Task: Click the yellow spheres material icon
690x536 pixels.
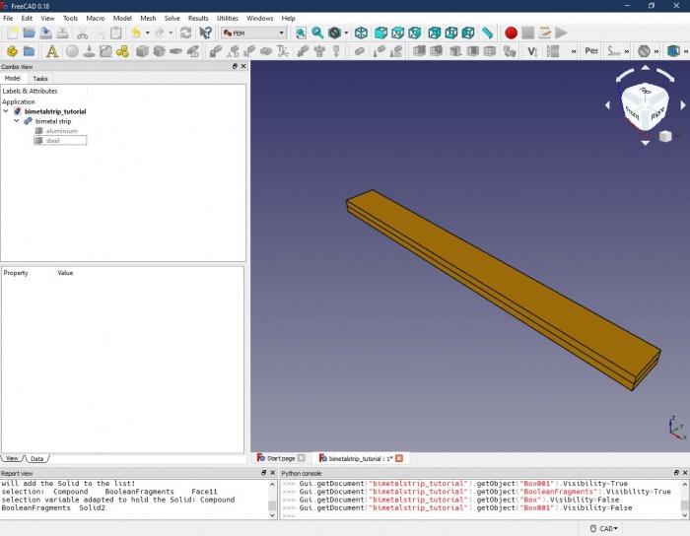Action: click(123, 51)
